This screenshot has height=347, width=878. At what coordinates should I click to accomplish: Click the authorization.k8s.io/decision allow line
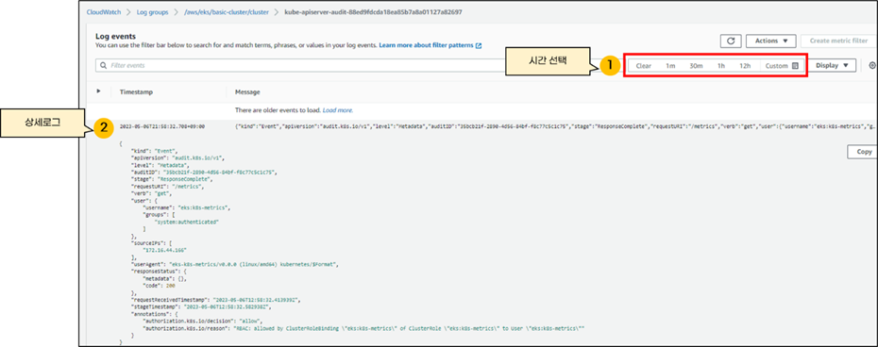202,322
